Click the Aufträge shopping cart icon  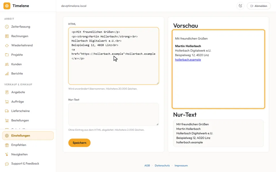click(x=7, y=101)
